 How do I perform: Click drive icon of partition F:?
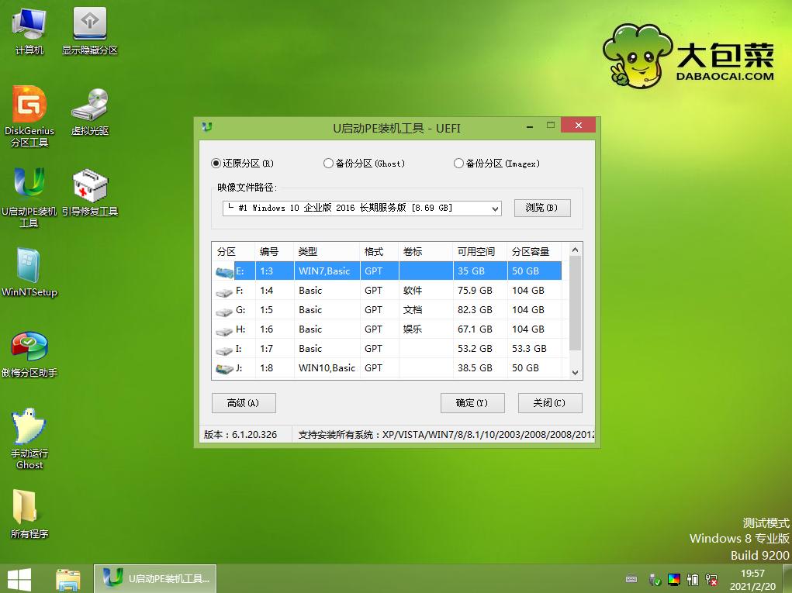pos(224,291)
